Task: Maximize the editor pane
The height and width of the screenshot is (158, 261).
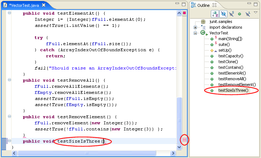Action: pyautogui.click(x=184, y=4)
